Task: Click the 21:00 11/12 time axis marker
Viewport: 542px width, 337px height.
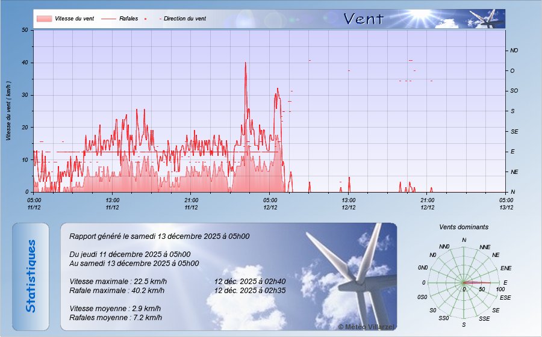Action: (x=191, y=203)
